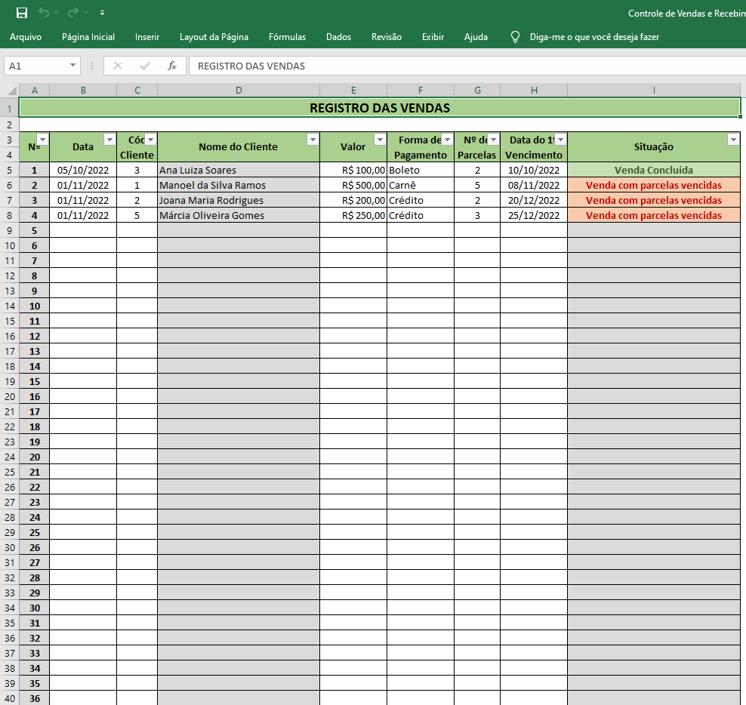The width and height of the screenshot is (746, 705).
Task: Click the column D header
Action: click(x=239, y=91)
